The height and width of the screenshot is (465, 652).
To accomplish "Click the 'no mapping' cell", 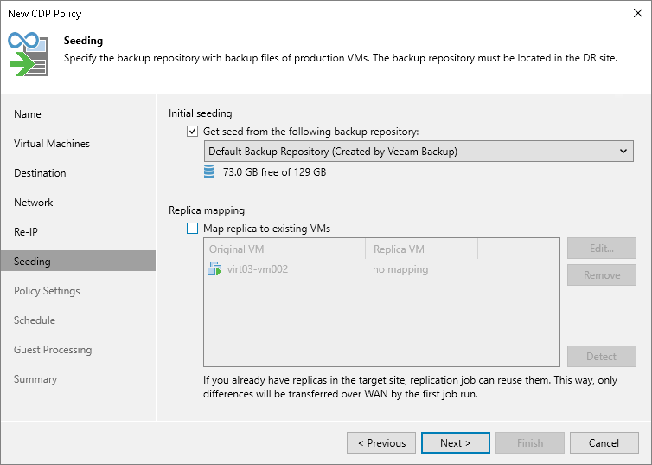I will (400, 269).
